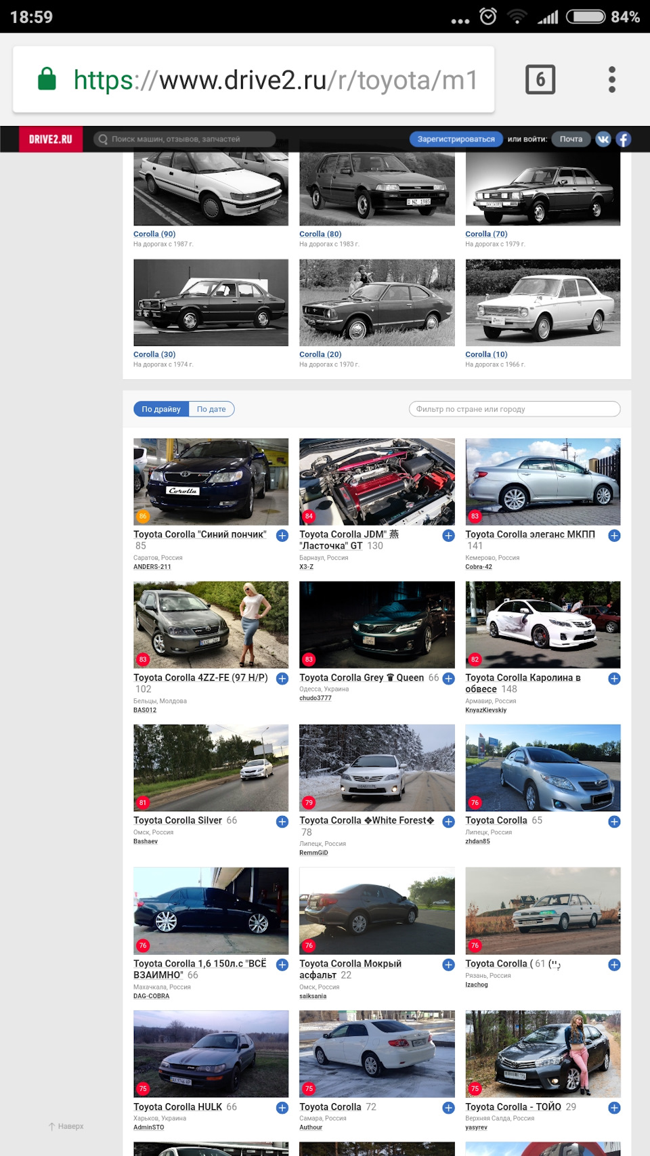
Task: Tap the green lock site security icon
Action: point(47,79)
